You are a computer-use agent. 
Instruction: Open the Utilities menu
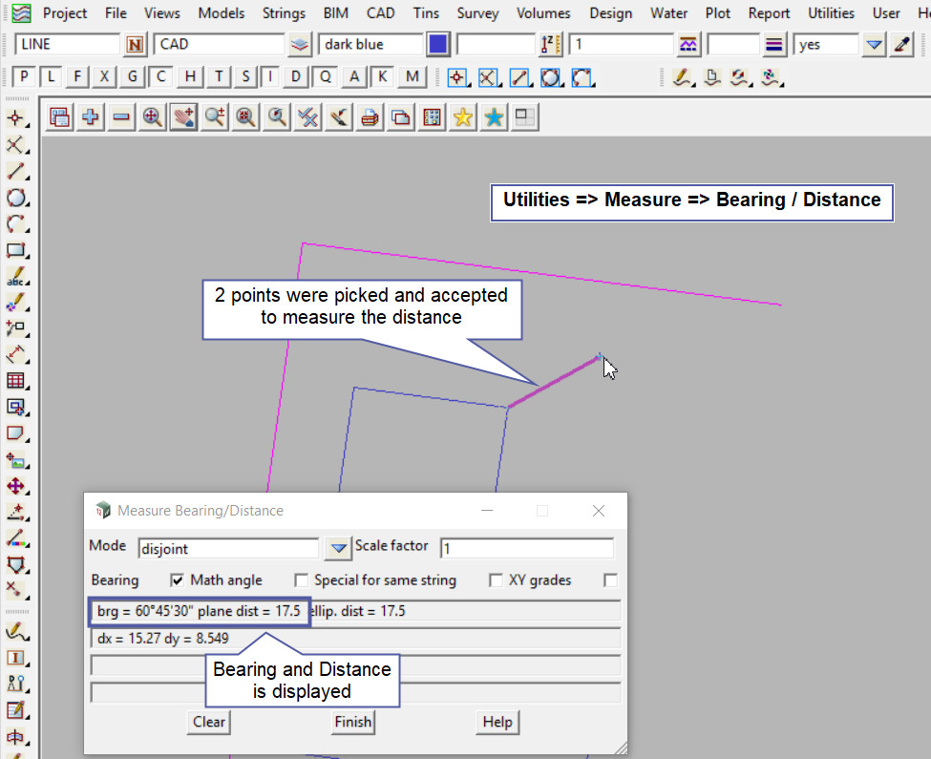831,13
